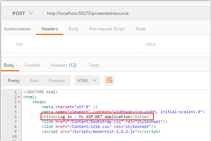211x141 pixels.
Task: Open the HTML format dropdown
Action: [x=87, y=80]
